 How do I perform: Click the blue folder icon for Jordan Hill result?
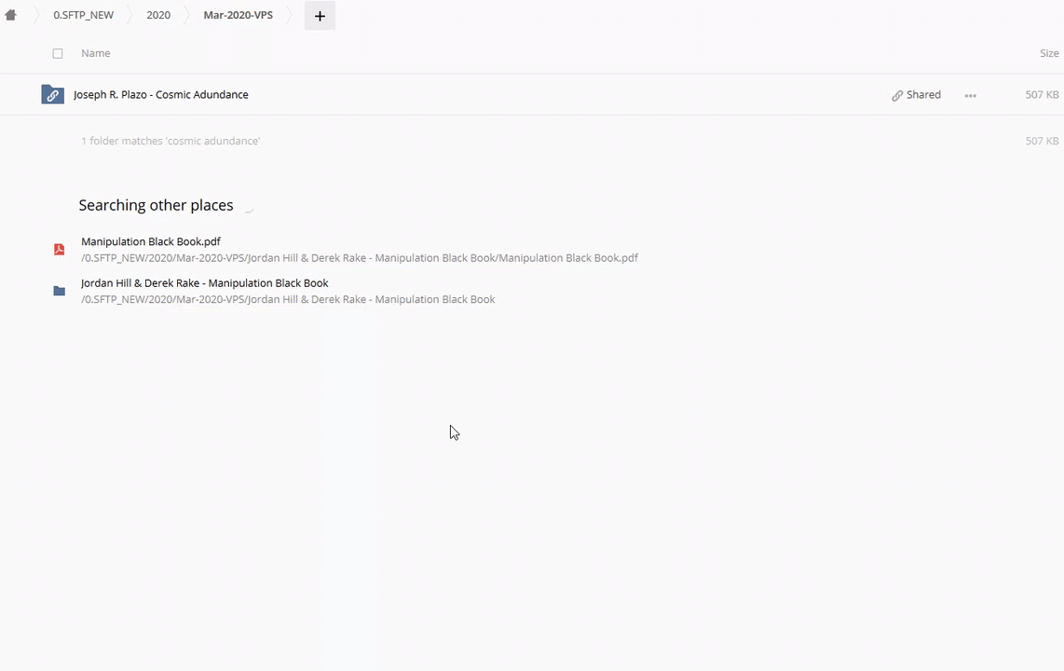[x=59, y=291]
